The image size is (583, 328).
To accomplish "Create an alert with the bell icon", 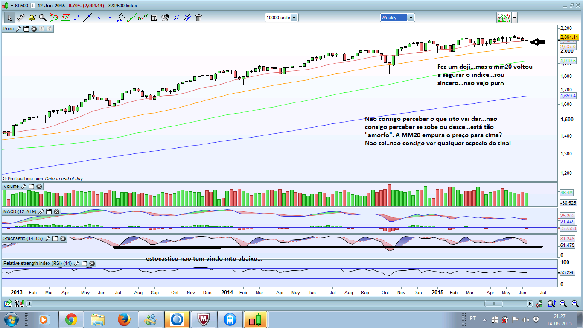I will (32, 18).
